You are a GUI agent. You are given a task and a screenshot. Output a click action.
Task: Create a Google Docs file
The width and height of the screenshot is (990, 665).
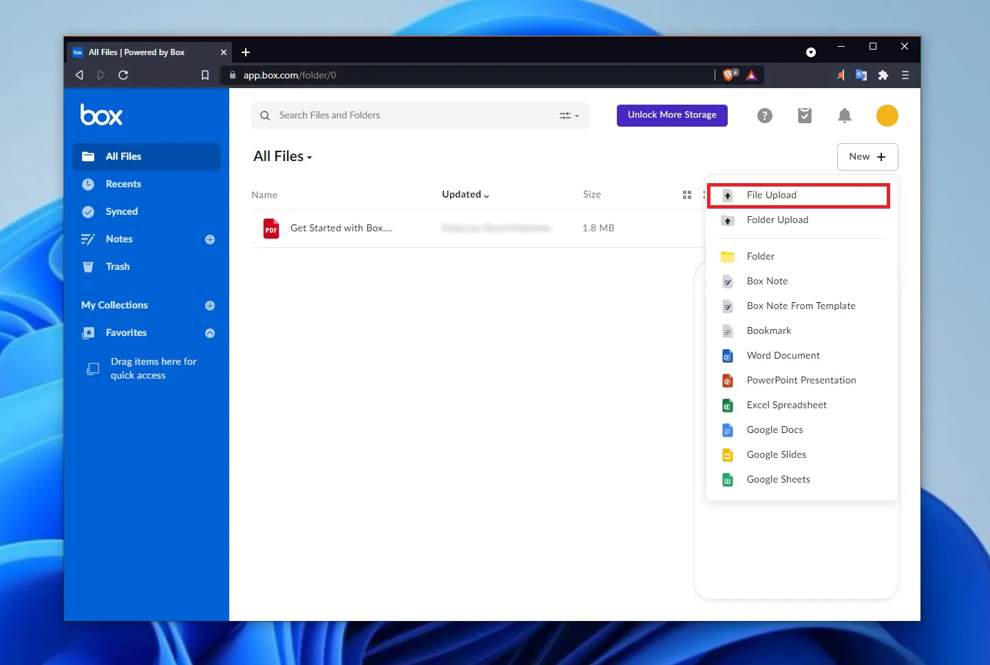pyautogui.click(x=801, y=430)
